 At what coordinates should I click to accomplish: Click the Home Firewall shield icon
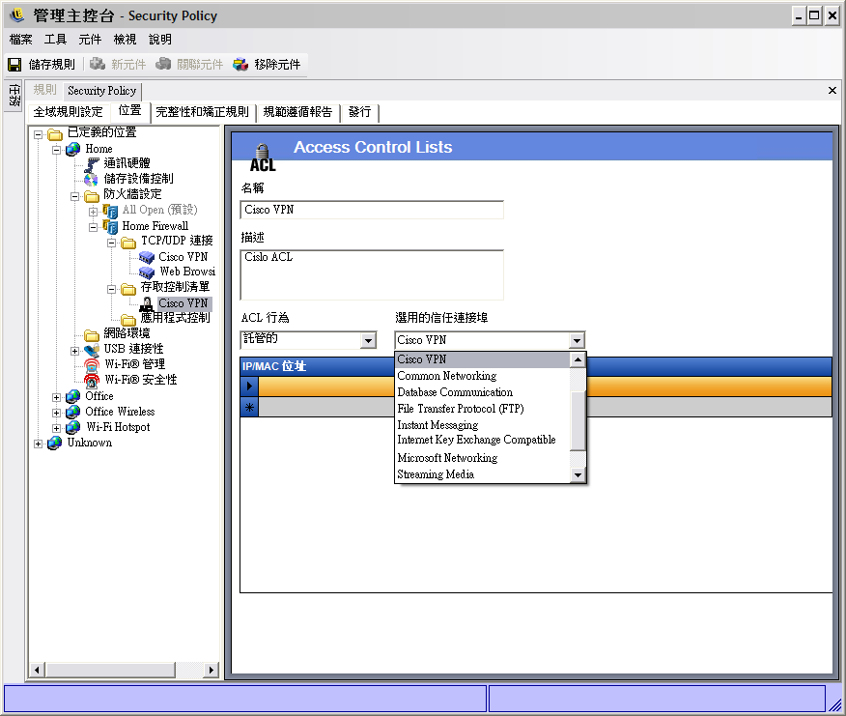[x=110, y=226]
